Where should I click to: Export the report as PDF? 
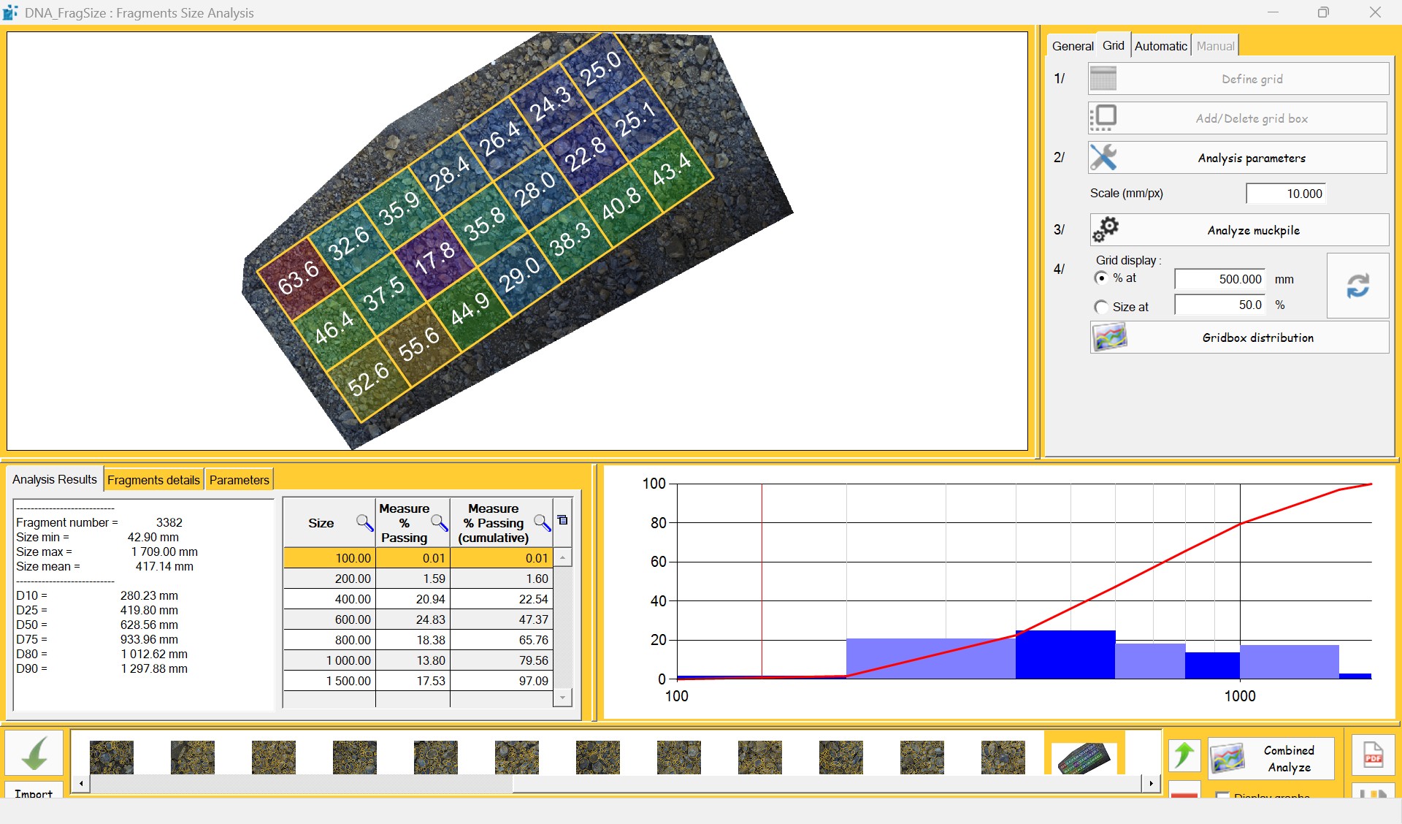[1373, 755]
